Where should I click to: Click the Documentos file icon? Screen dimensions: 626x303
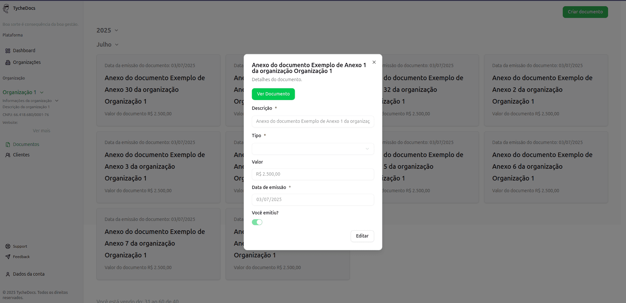8,145
